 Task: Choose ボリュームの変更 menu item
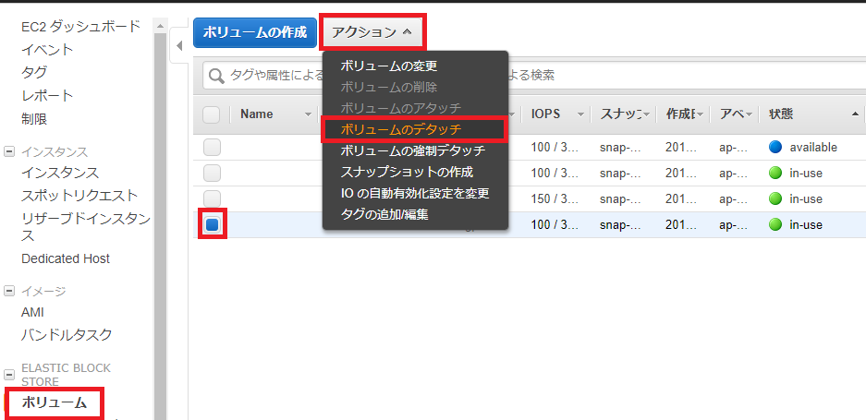tap(389, 66)
